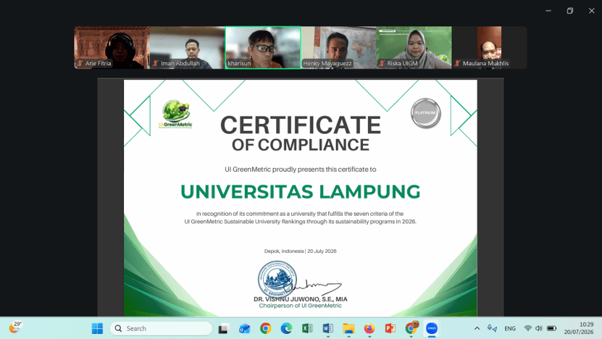602x339 pixels.
Task: Open the weather widget showing 29°
Action: click(x=15, y=327)
